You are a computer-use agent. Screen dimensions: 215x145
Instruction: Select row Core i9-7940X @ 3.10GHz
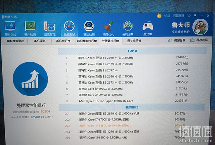pos(127,95)
